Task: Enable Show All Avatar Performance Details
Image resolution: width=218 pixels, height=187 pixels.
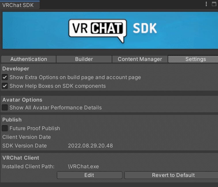Action: coord(5,108)
